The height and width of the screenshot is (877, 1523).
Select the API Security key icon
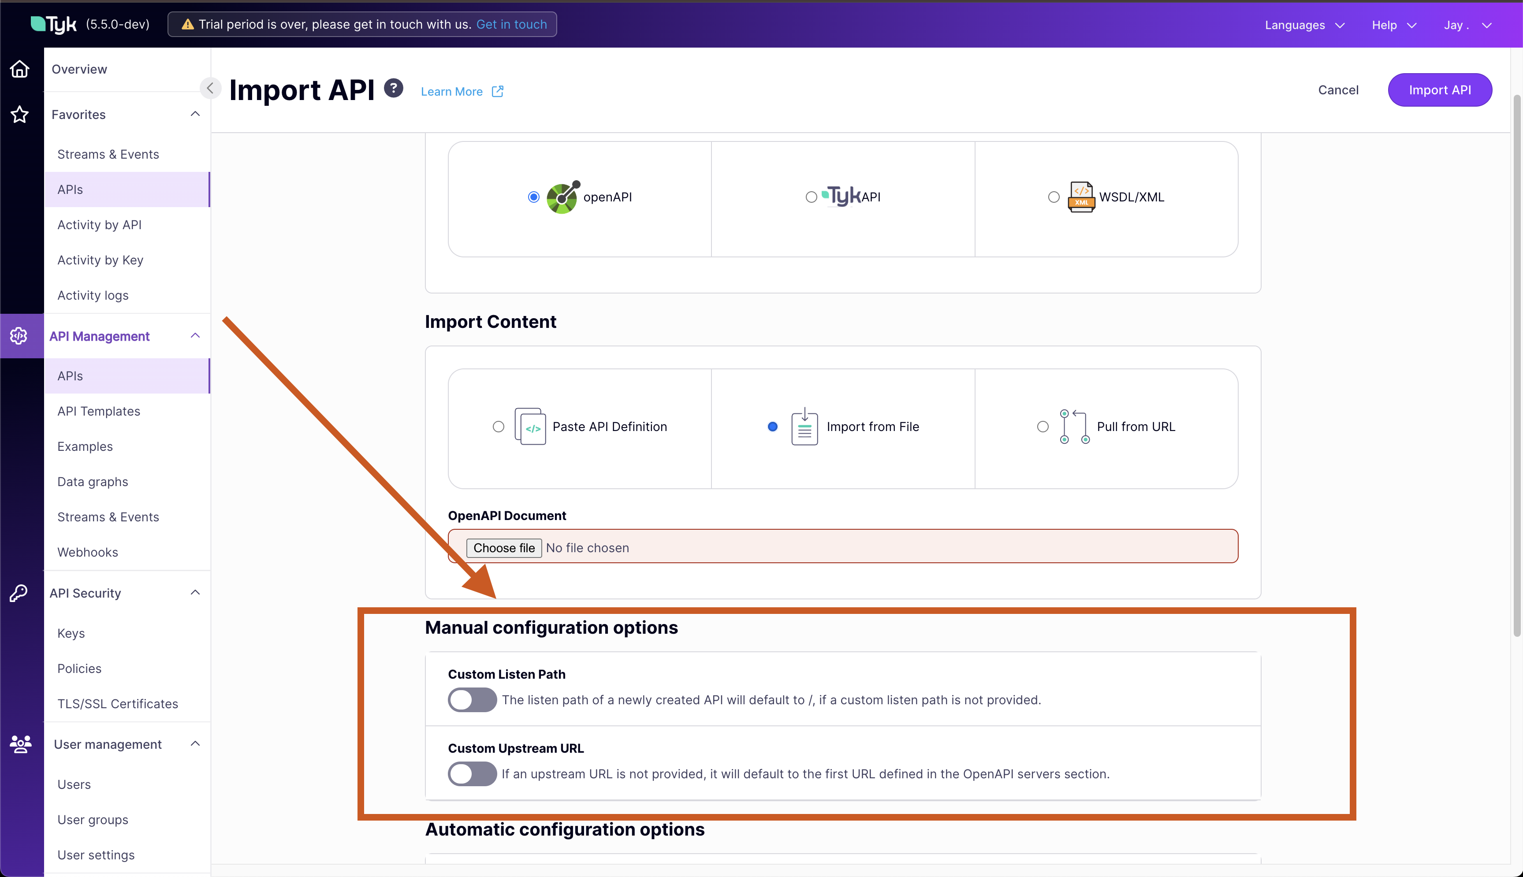click(19, 593)
